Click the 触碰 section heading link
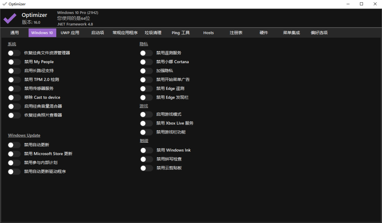Image resolution: width=382 pixels, height=223 pixels. coord(144,141)
